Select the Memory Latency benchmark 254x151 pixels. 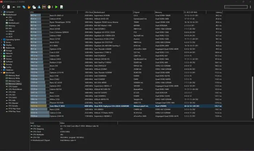pos(15,84)
